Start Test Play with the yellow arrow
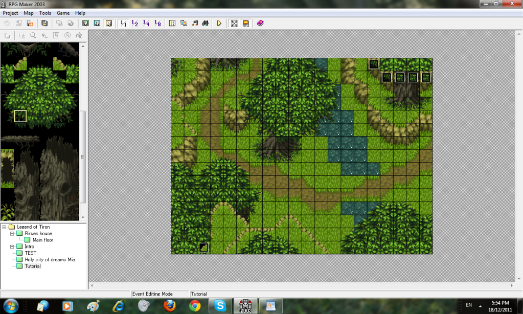 [x=219, y=23]
